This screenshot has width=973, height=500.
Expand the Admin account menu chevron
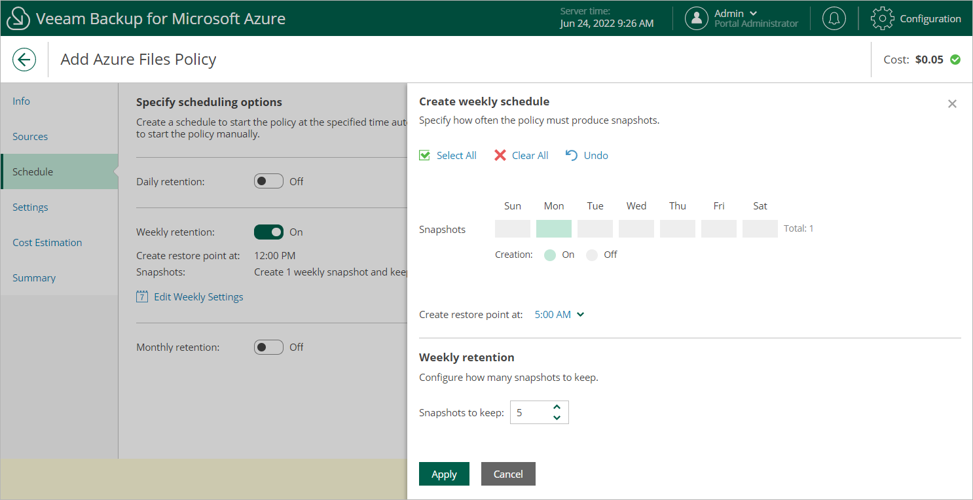[x=753, y=14]
